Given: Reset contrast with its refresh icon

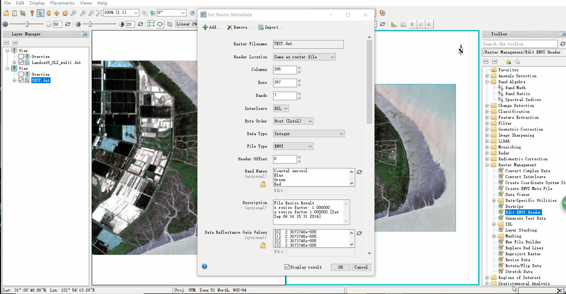Looking at the screenshot, I should 140,24.
